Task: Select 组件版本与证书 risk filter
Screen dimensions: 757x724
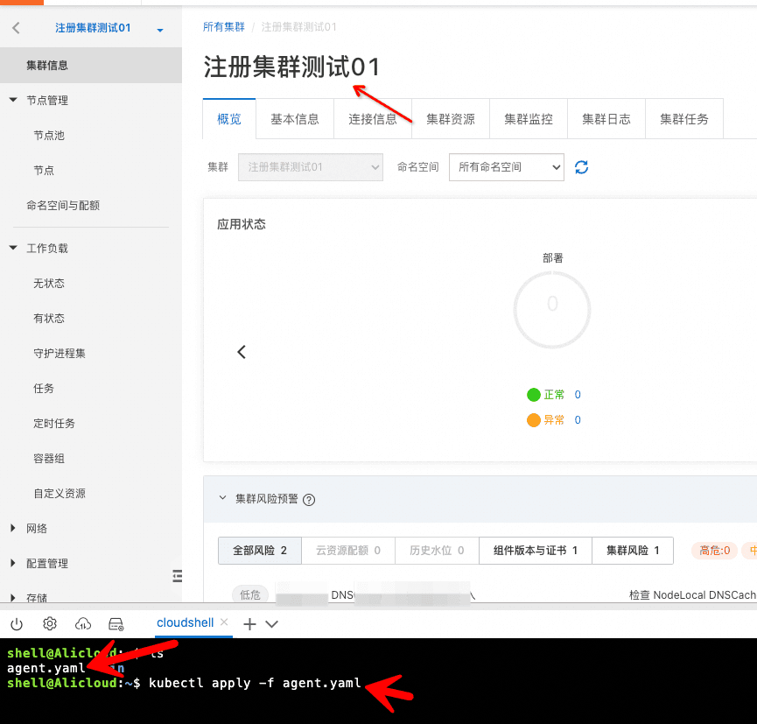Action: pyautogui.click(x=536, y=551)
